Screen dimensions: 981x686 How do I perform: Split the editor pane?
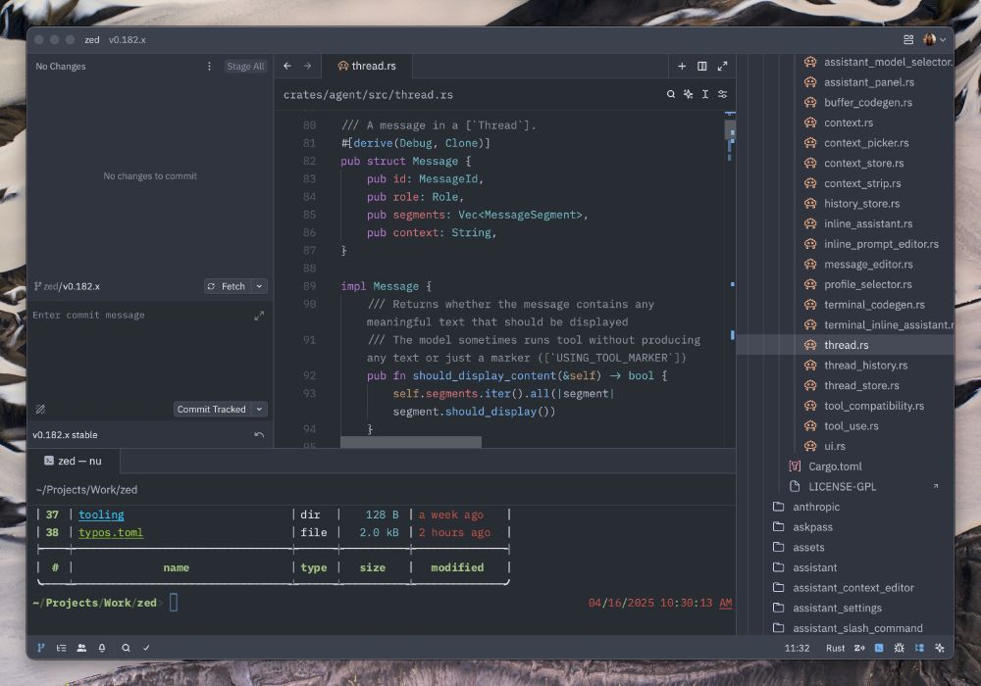point(702,66)
